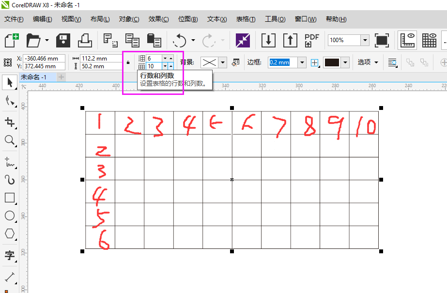
Task: Show grid icon in toolbar
Action: point(429,40)
